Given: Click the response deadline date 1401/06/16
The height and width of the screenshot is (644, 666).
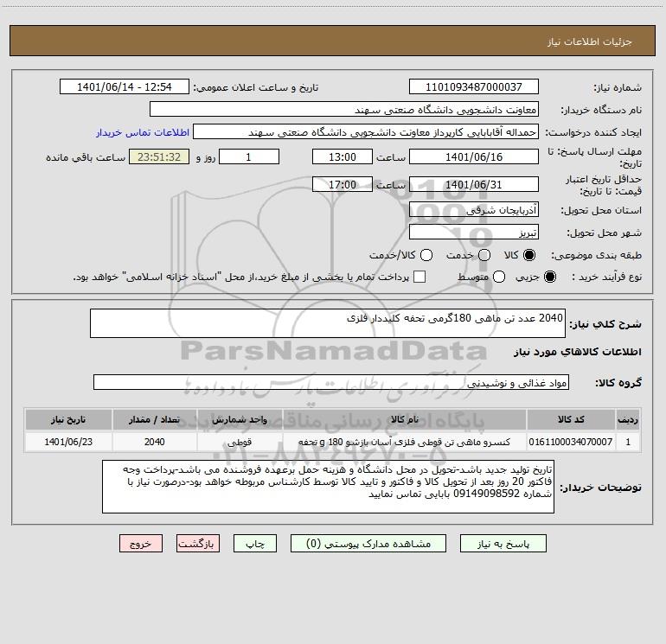Looking at the screenshot, I should click(x=474, y=156).
